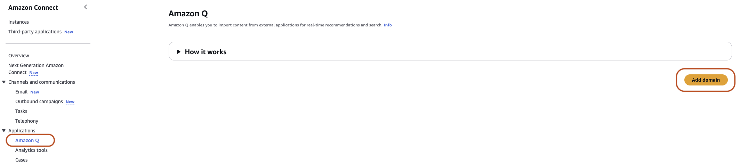
Task: Click the New badge beside Outbound campaigns
Action: [70, 102]
